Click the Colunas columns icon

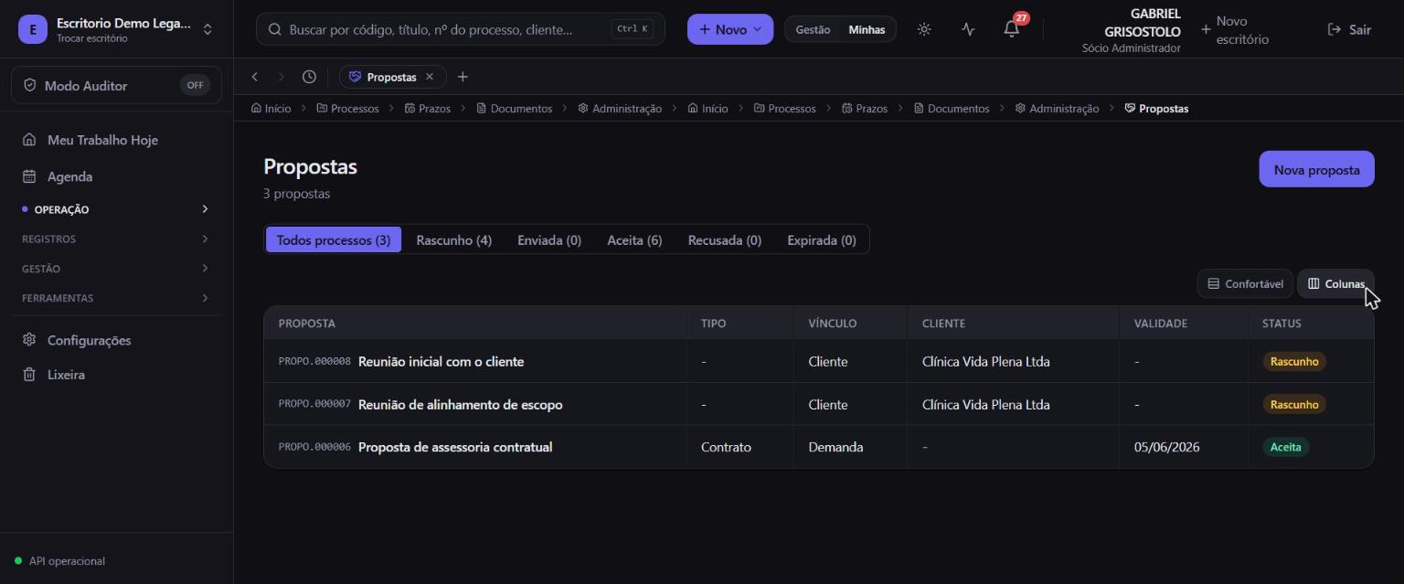coord(1314,283)
